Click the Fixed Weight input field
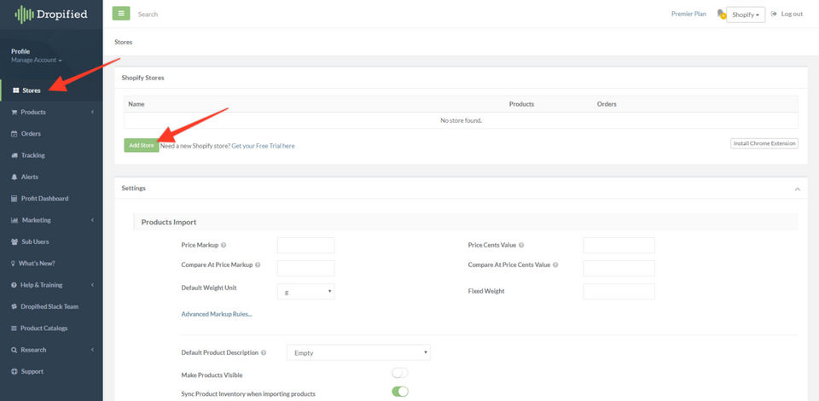Image resolution: width=819 pixels, height=401 pixels. click(619, 291)
